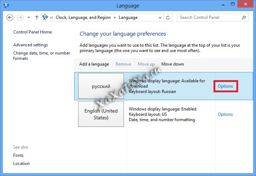Click the Back navigation arrow
The width and height of the screenshot is (256, 176).
click(10, 17)
